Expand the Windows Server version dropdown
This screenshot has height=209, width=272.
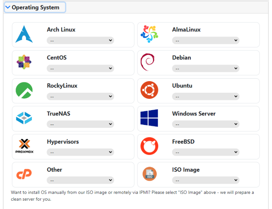click(x=206, y=124)
